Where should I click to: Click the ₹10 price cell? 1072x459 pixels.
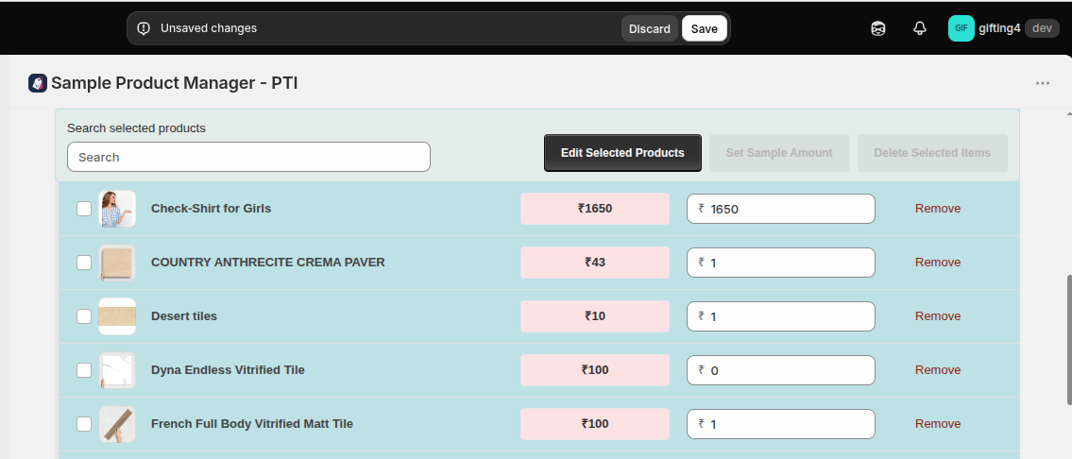(x=595, y=316)
